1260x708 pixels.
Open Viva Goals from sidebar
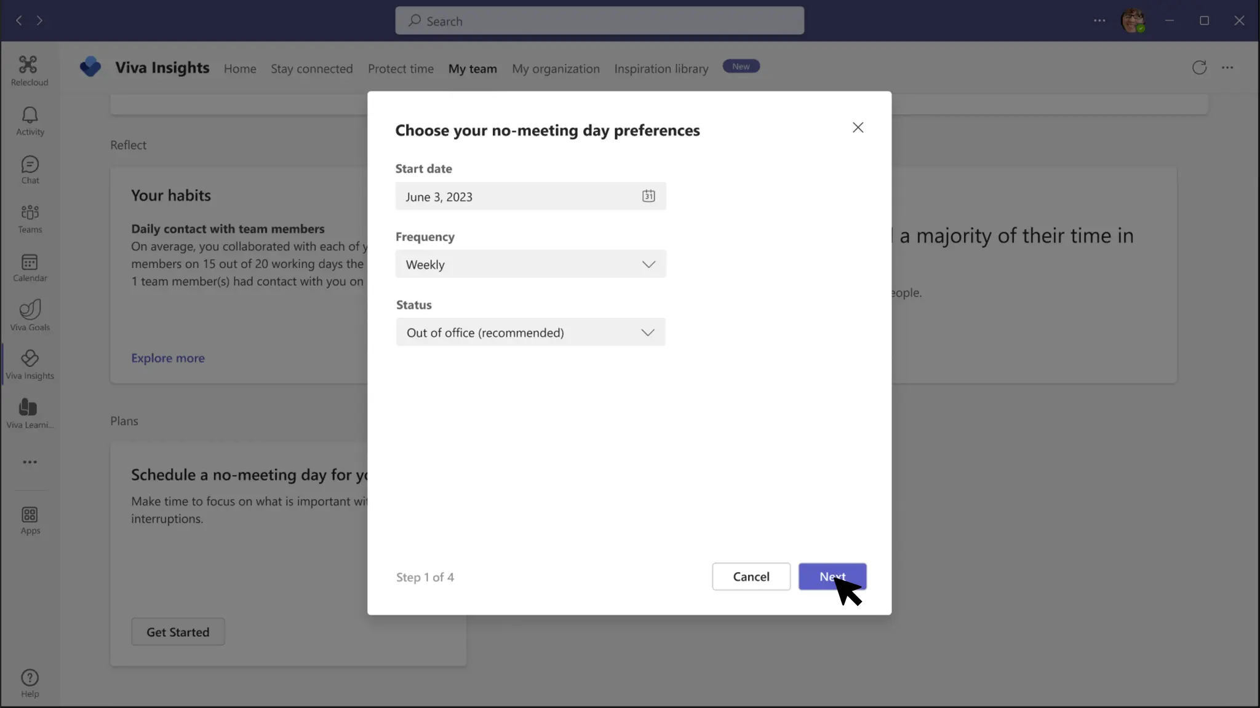(x=30, y=315)
